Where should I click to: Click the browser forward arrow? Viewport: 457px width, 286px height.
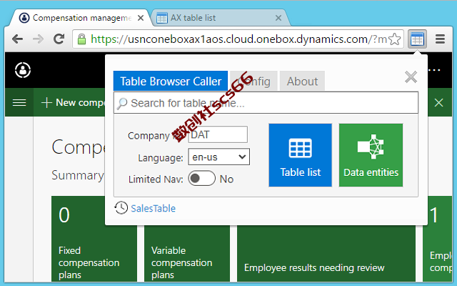tap(38, 39)
